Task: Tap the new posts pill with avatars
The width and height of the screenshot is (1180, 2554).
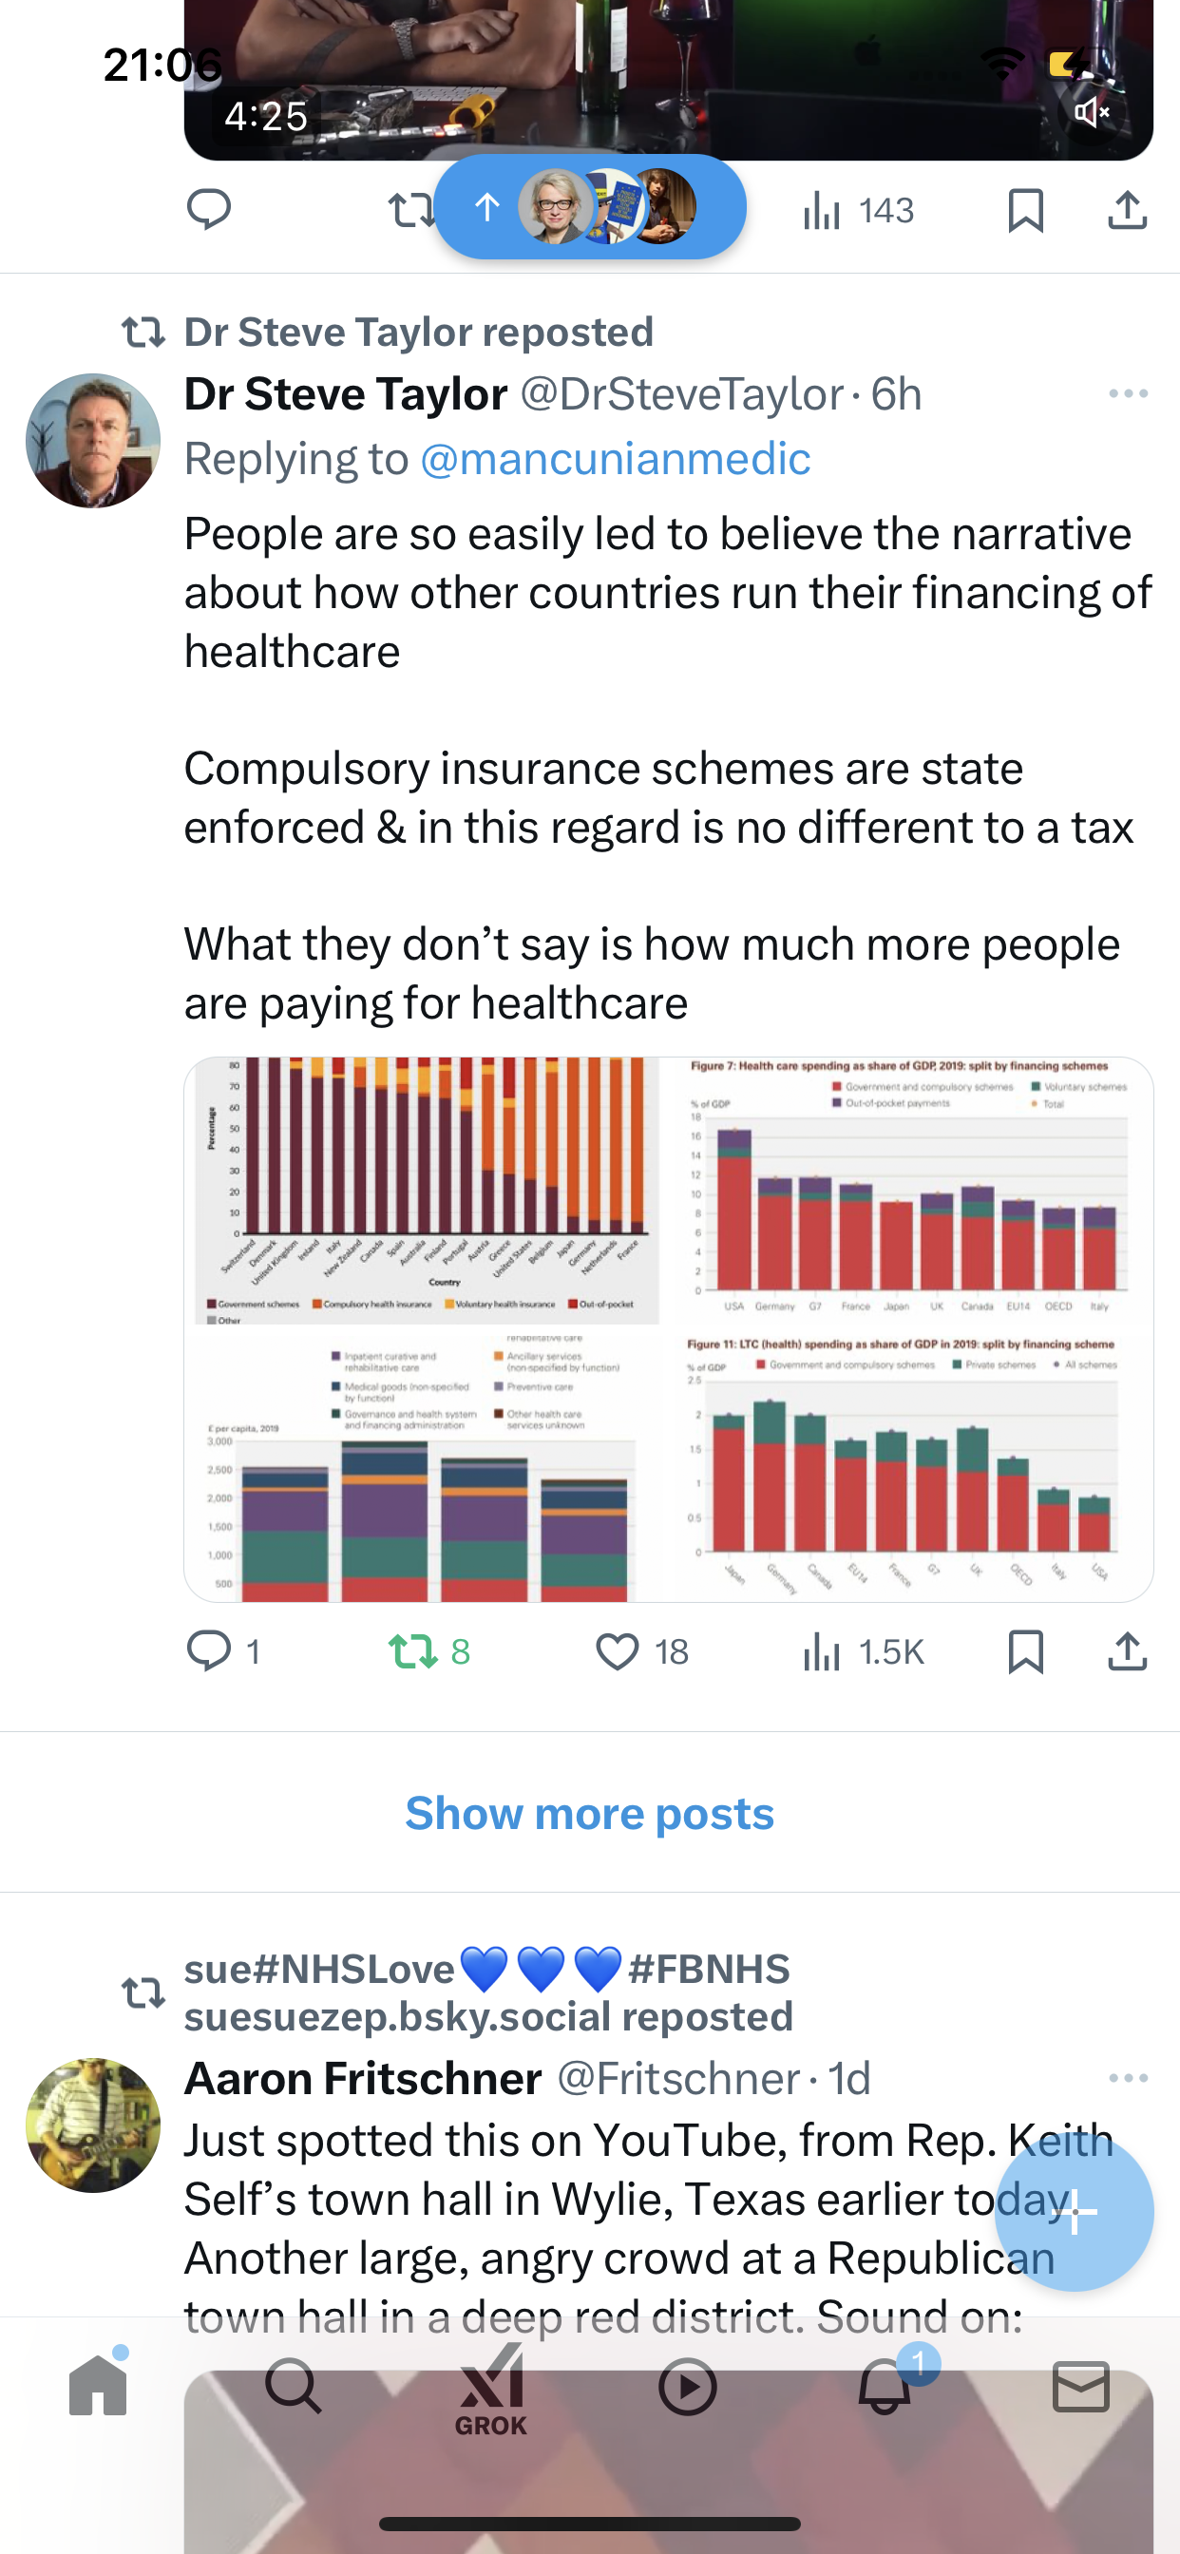Action: click(590, 207)
